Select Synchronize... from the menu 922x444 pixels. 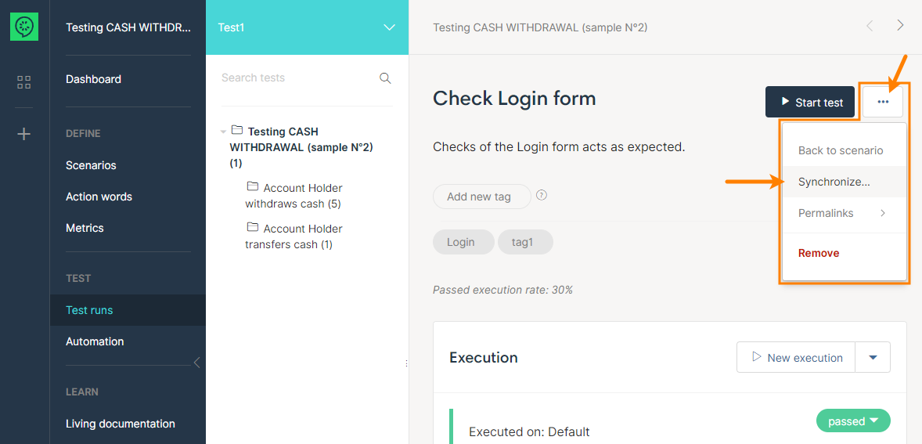pos(834,182)
